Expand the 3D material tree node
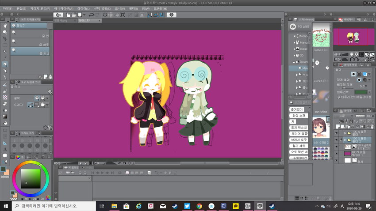This screenshot has height=211, width=376. point(294,56)
